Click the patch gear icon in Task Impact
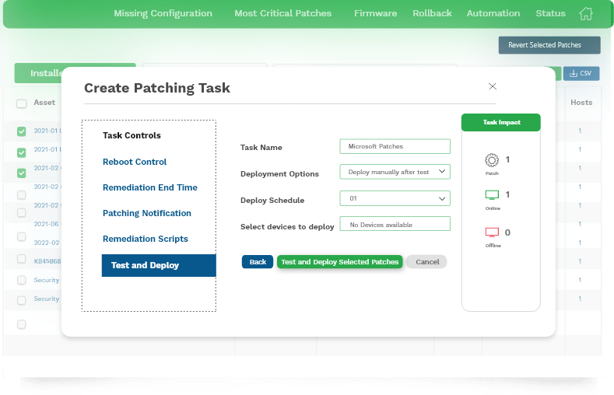 click(x=492, y=161)
